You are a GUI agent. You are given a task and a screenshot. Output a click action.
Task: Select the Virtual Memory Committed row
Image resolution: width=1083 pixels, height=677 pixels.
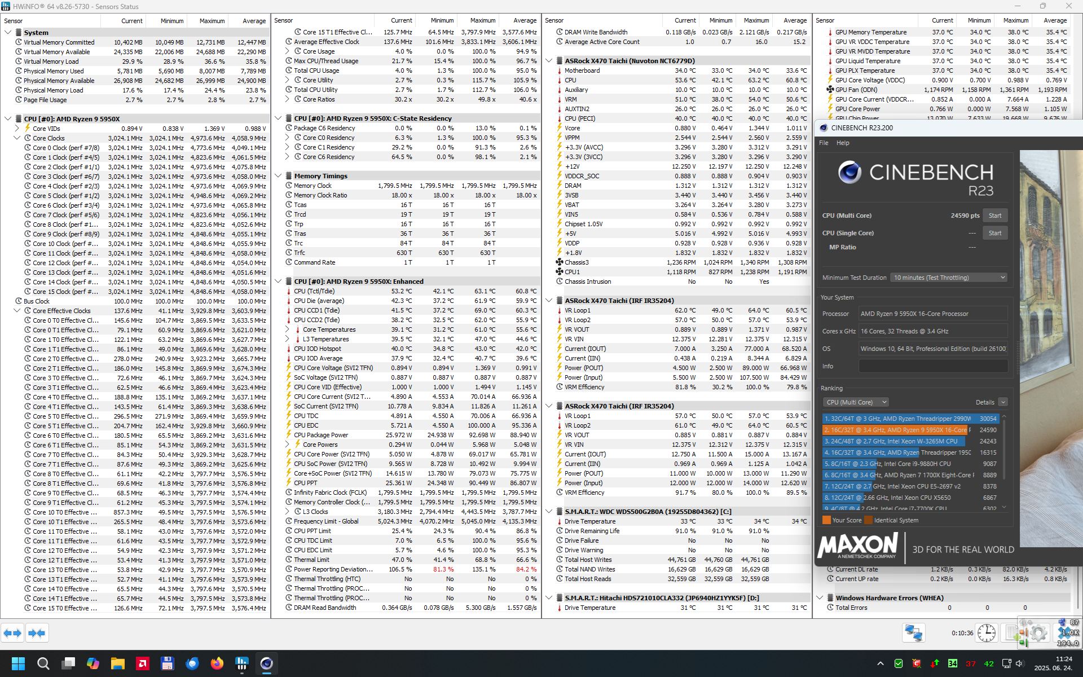point(135,42)
